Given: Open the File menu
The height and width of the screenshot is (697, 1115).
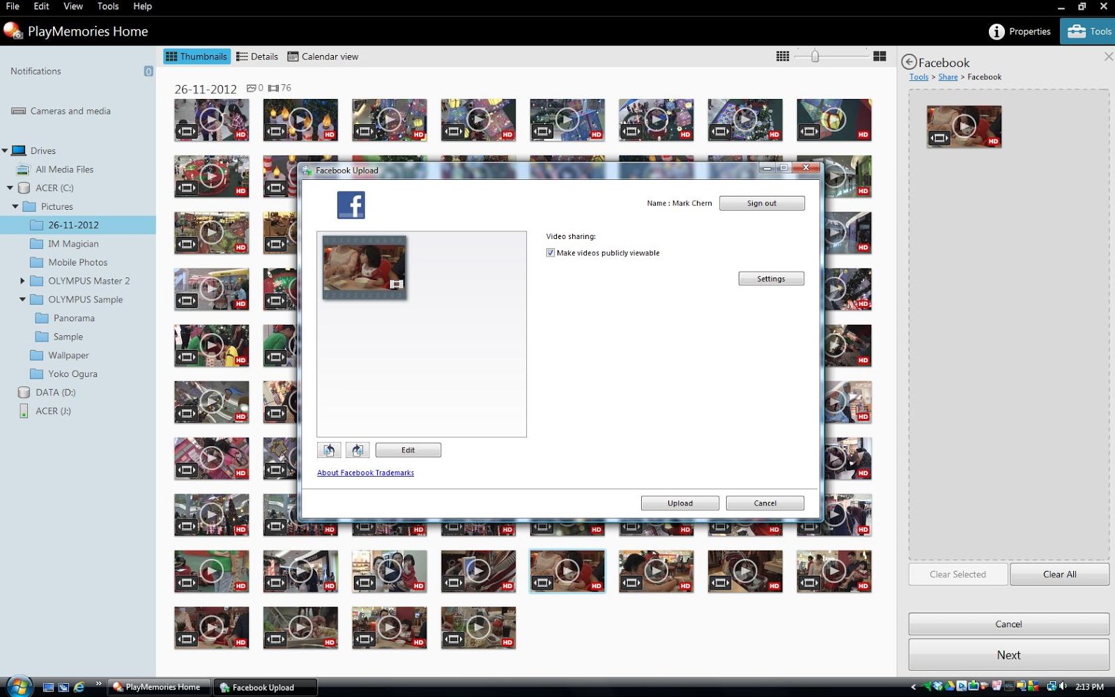Looking at the screenshot, I should point(13,6).
